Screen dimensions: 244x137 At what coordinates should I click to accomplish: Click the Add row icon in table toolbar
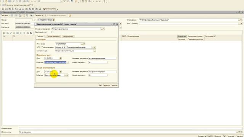[4, 33]
